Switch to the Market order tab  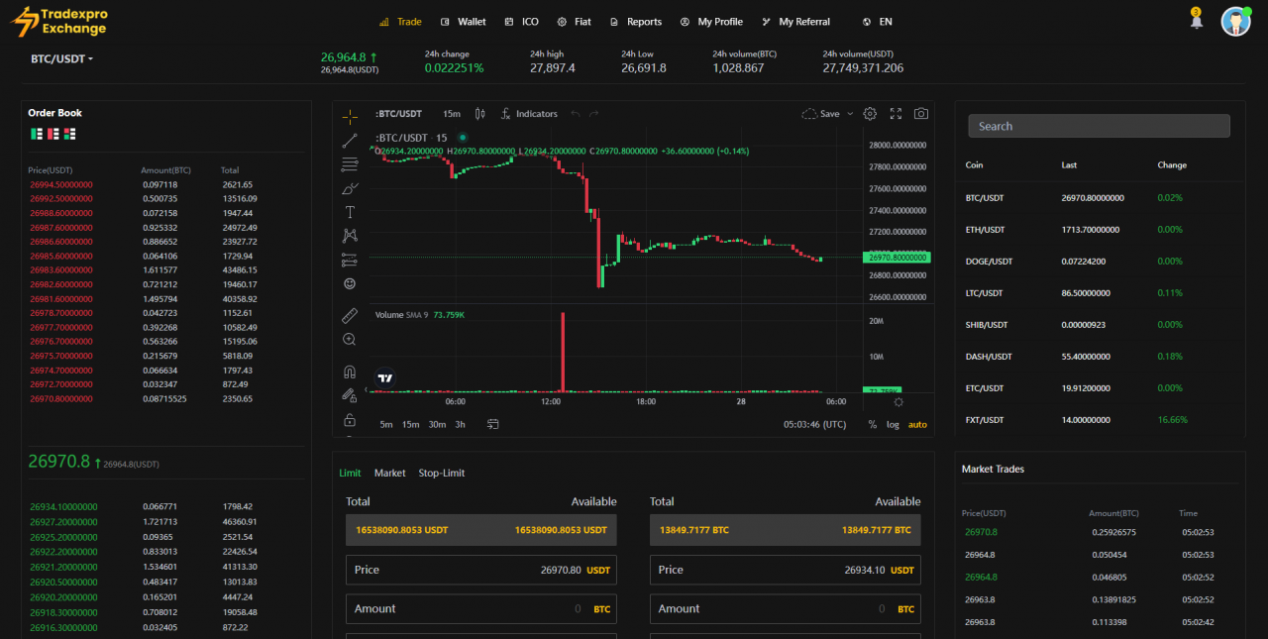[389, 473]
